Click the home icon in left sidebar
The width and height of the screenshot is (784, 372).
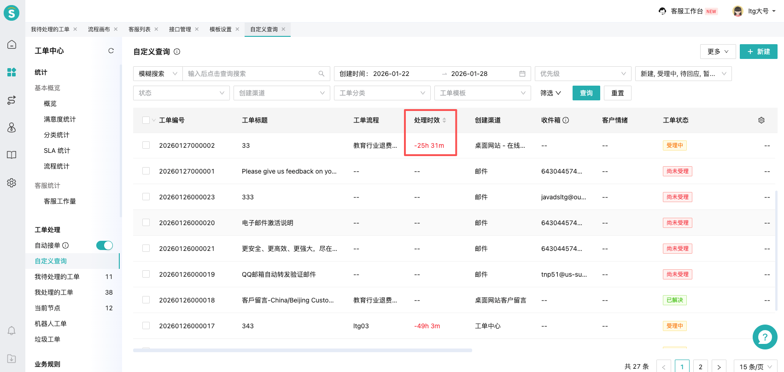[x=12, y=45]
